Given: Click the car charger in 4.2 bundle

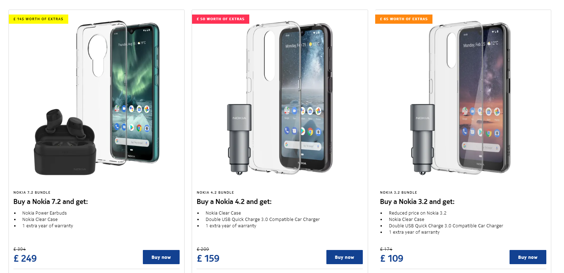Looking at the screenshot, I should click(x=239, y=138).
